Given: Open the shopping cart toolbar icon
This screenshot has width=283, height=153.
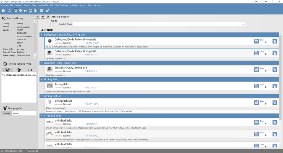Looking at the screenshot, I should pos(47,11).
